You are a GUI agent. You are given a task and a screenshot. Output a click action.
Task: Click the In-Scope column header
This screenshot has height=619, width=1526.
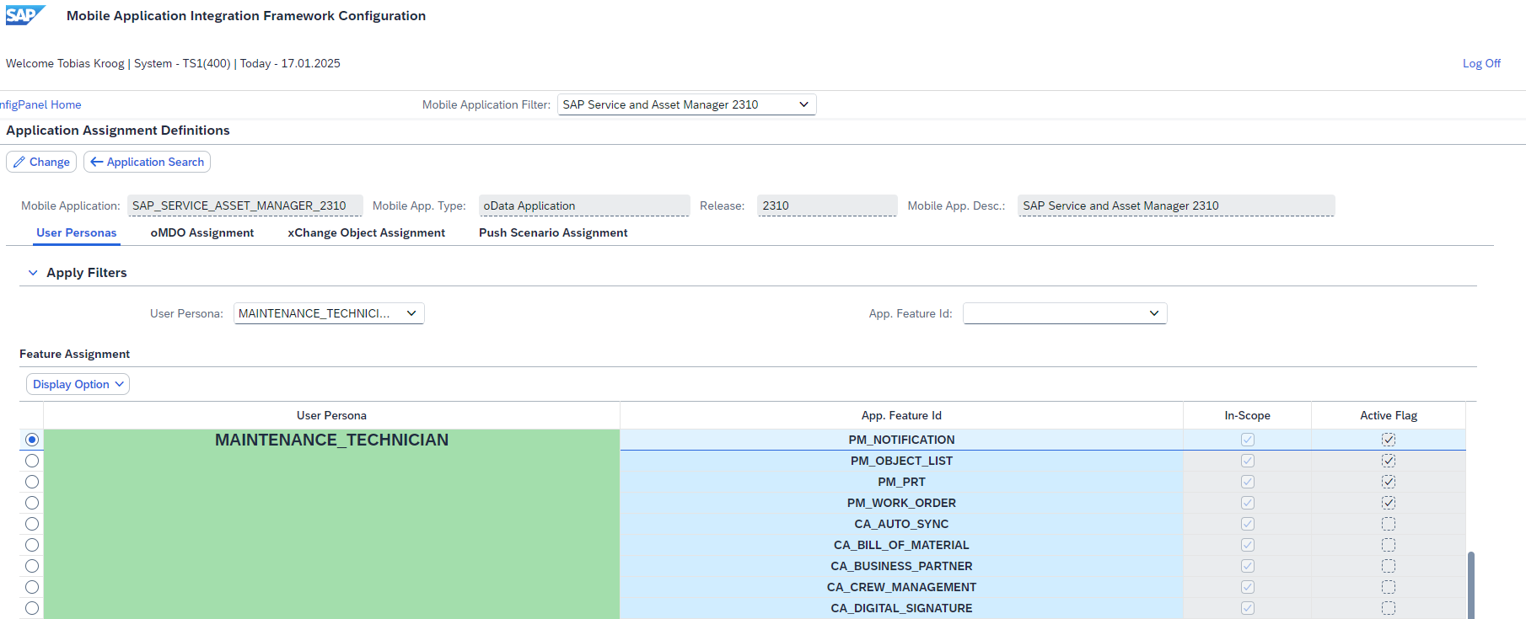click(x=1247, y=415)
